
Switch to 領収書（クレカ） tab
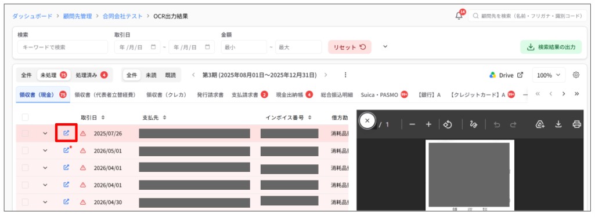point(167,94)
